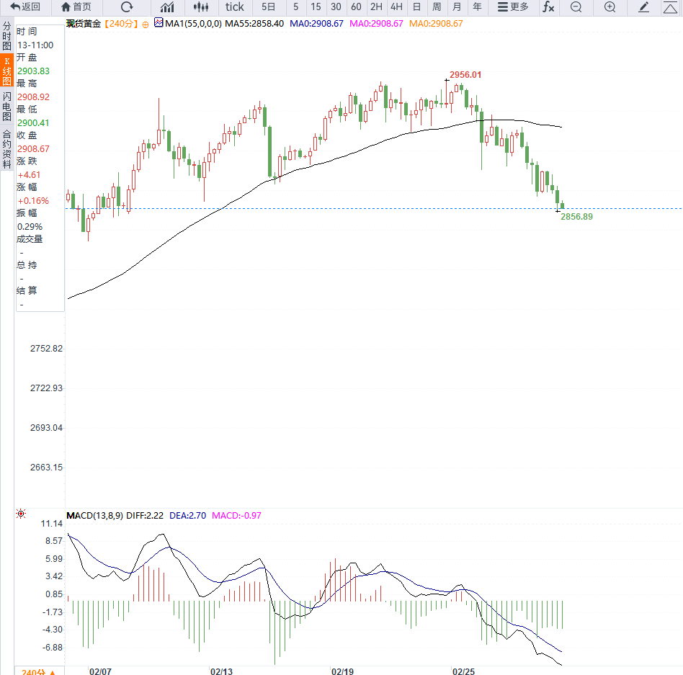683x675 pixels.
Task: Go to 首页 home page
Action: pos(76,7)
